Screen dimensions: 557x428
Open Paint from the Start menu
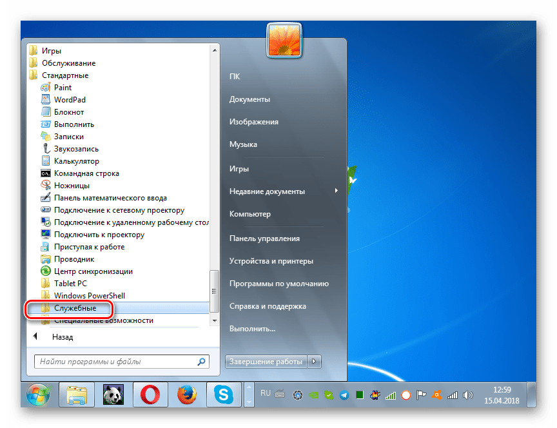61,87
